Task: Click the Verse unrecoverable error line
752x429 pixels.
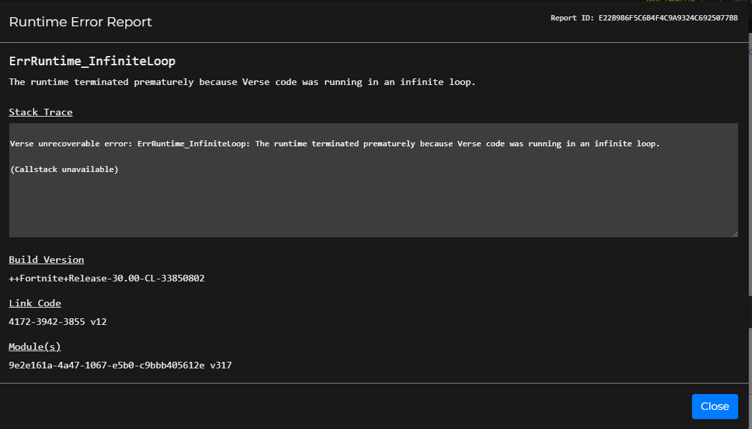Action: point(335,144)
